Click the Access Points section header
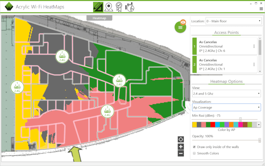265x166 pixels. (x=227, y=32)
